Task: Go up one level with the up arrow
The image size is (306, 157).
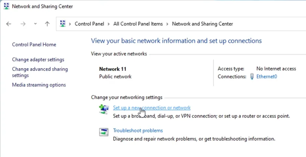Action: (x=47, y=24)
